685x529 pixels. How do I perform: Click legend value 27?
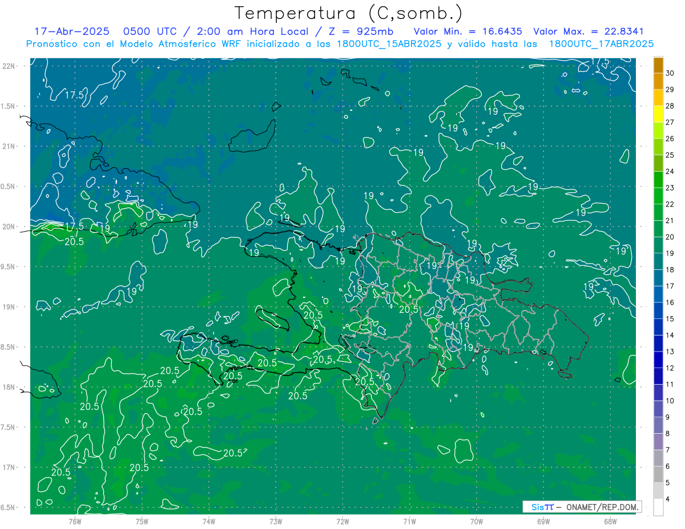click(x=670, y=122)
